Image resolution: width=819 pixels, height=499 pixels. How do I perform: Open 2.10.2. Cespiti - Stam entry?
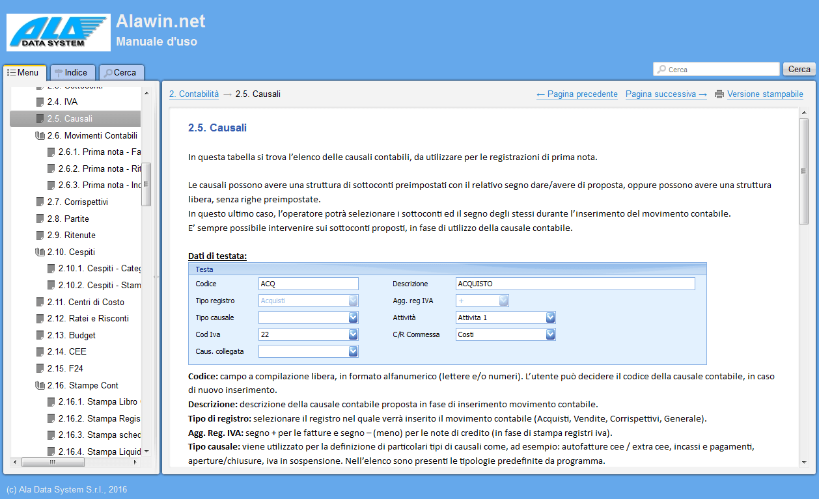click(x=99, y=285)
